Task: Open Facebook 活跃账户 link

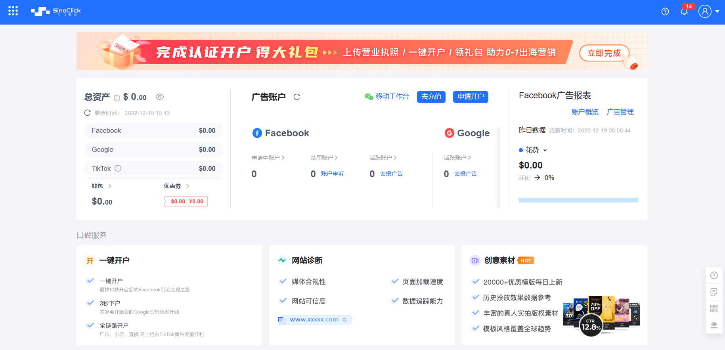Action: click(x=383, y=158)
